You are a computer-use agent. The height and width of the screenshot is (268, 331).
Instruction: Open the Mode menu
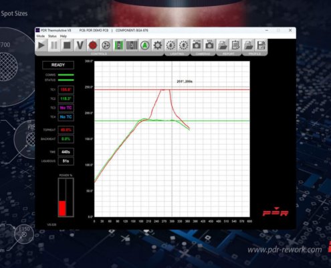pyautogui.click(x=41, y=36)
